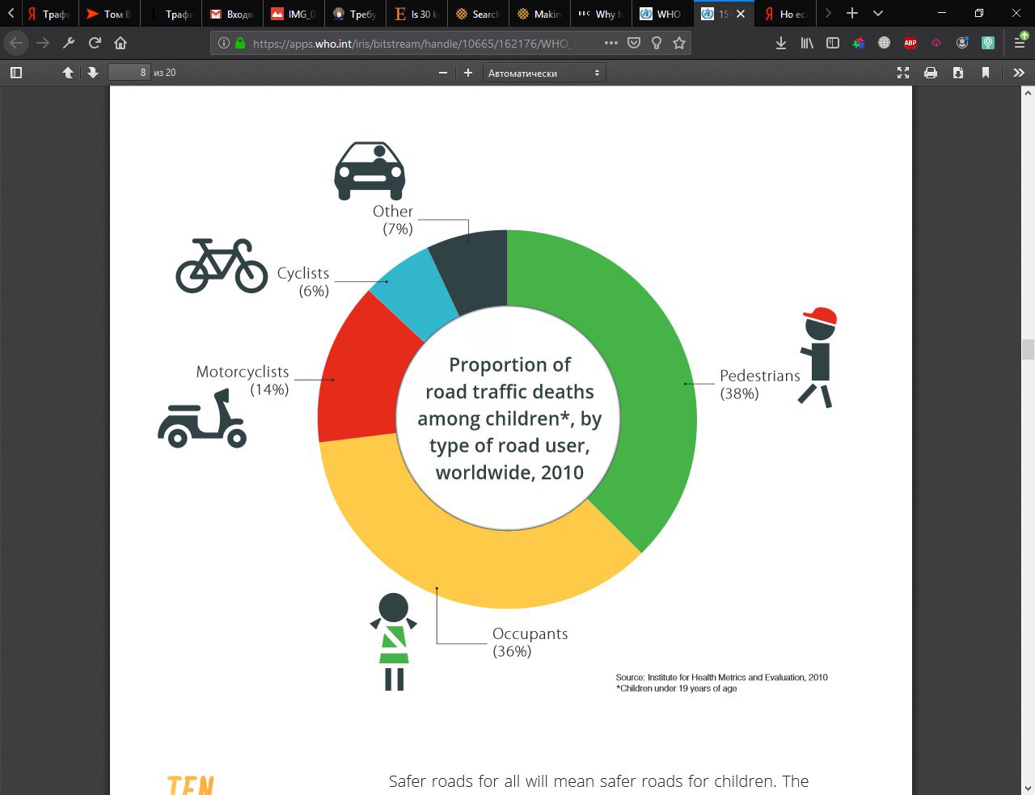The image size is (1035, 795).
Task: Click the grey globe extension icon
Action: point(885,43)
